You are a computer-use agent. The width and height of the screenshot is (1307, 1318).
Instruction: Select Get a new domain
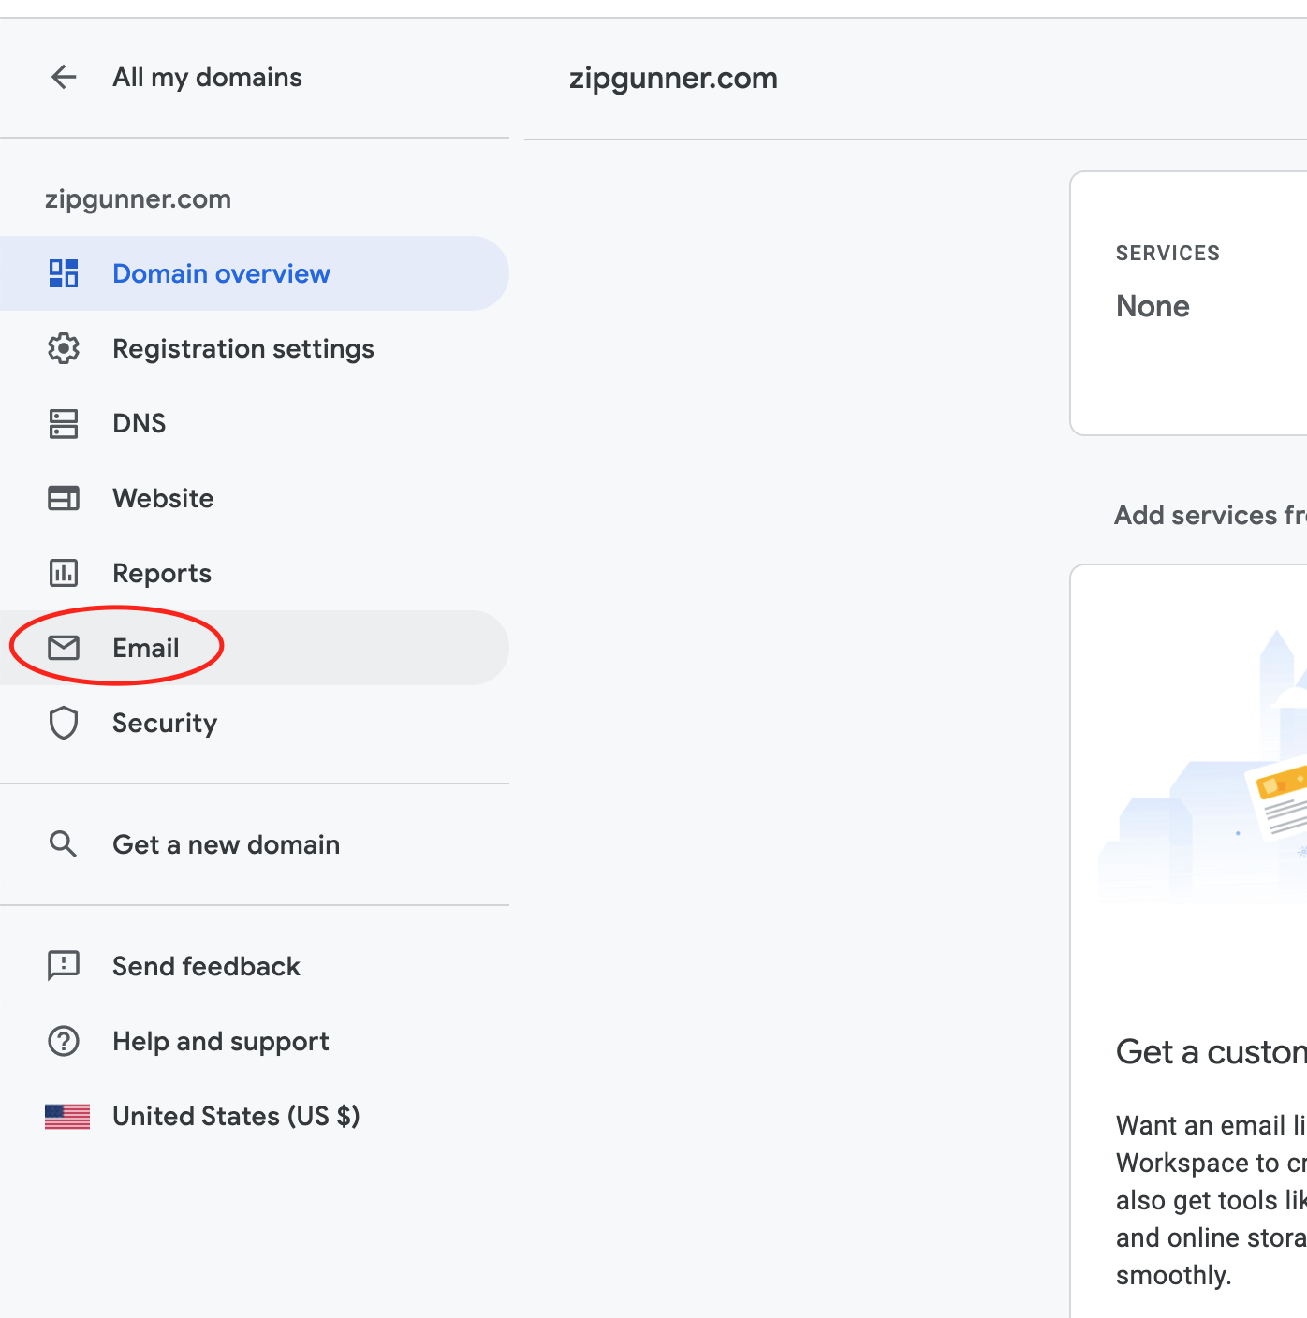(x=226, y=844)
